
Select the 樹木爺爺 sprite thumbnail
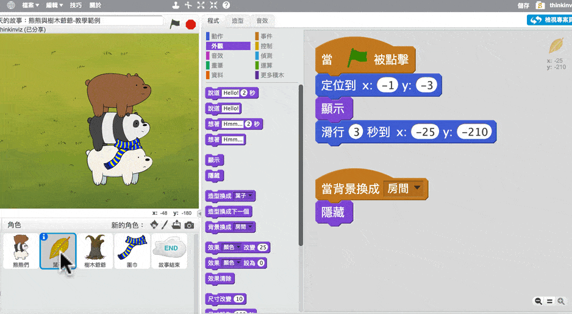coord(95,251)
